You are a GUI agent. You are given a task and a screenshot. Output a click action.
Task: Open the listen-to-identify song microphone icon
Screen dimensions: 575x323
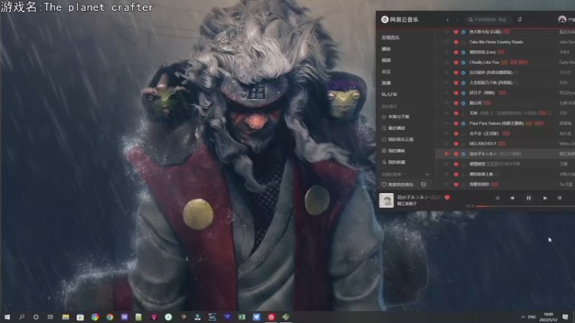[520, 20]
